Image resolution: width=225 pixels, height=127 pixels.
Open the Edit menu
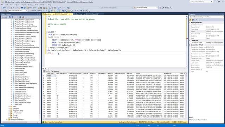coord(7,5)
